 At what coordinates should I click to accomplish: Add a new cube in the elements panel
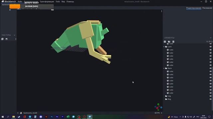(x=165, y=42)
